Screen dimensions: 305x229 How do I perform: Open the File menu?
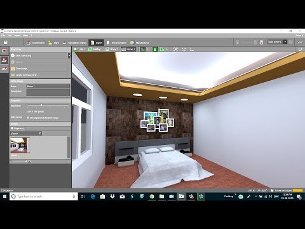pyautogui.click(x=3, y=36)
